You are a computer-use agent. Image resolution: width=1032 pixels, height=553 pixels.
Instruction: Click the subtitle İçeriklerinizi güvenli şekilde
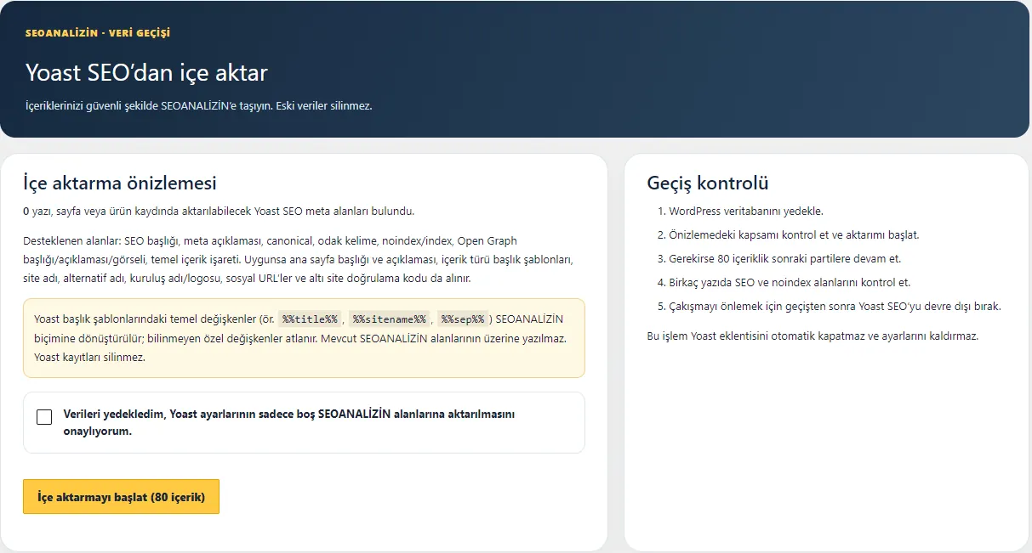199,106
